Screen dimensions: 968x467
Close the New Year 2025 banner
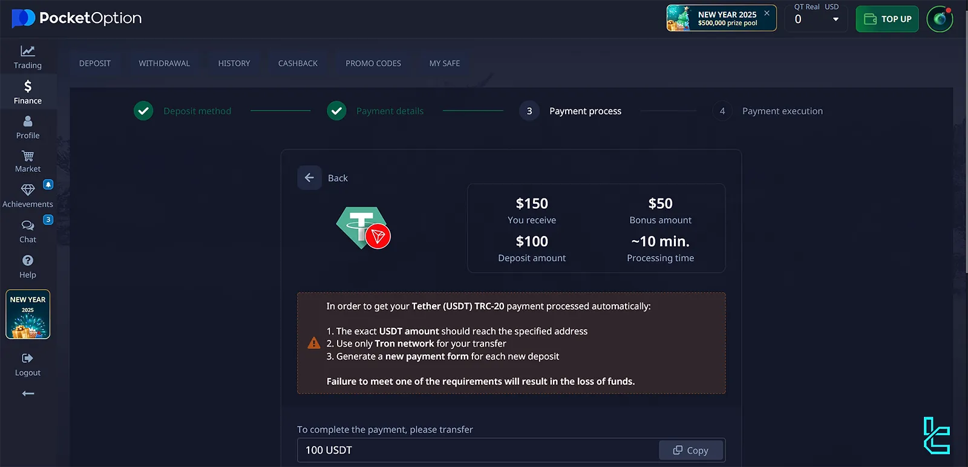[767, 13]
